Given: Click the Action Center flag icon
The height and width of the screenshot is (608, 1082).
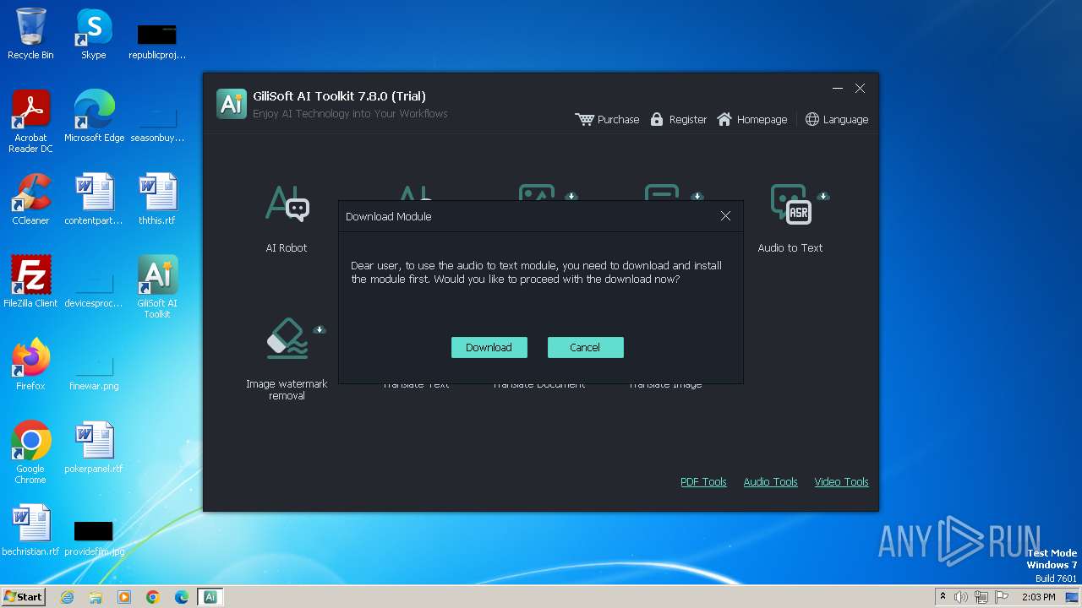Looking at the screenshot, I should [1002, 597].
